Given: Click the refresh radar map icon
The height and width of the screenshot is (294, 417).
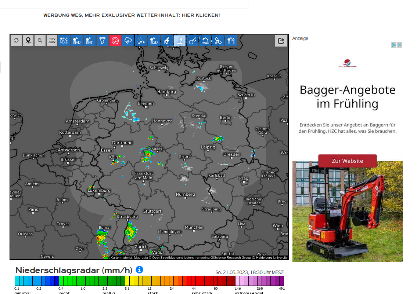Looking at the screenshot, I should [x=16, y=41].
